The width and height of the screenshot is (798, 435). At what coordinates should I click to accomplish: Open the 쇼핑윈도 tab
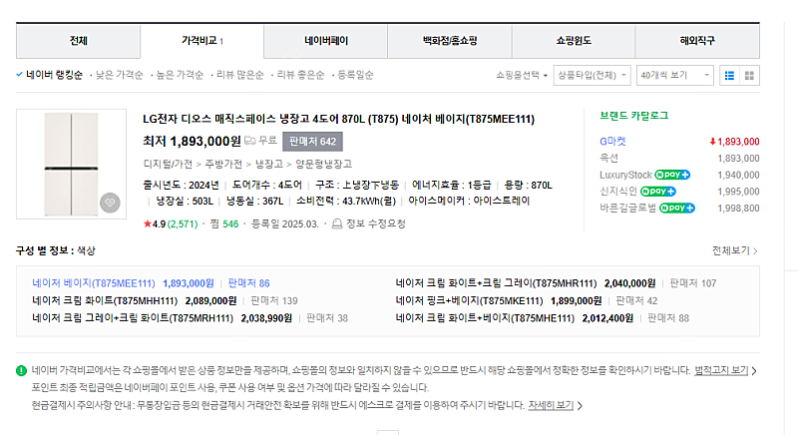(x=573, y=41)
